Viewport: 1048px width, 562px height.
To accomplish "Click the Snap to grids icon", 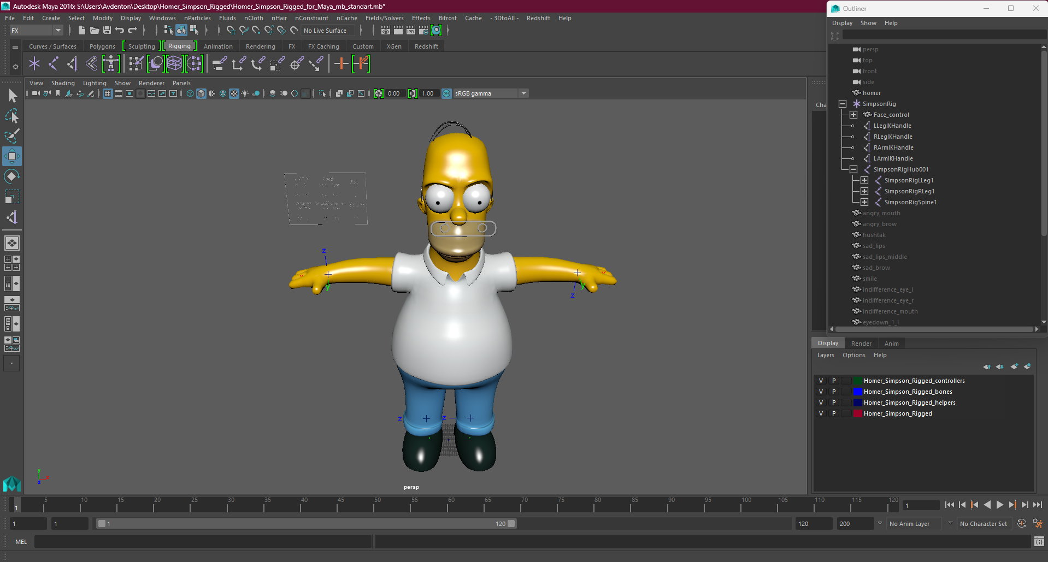I will coord(231,31).
